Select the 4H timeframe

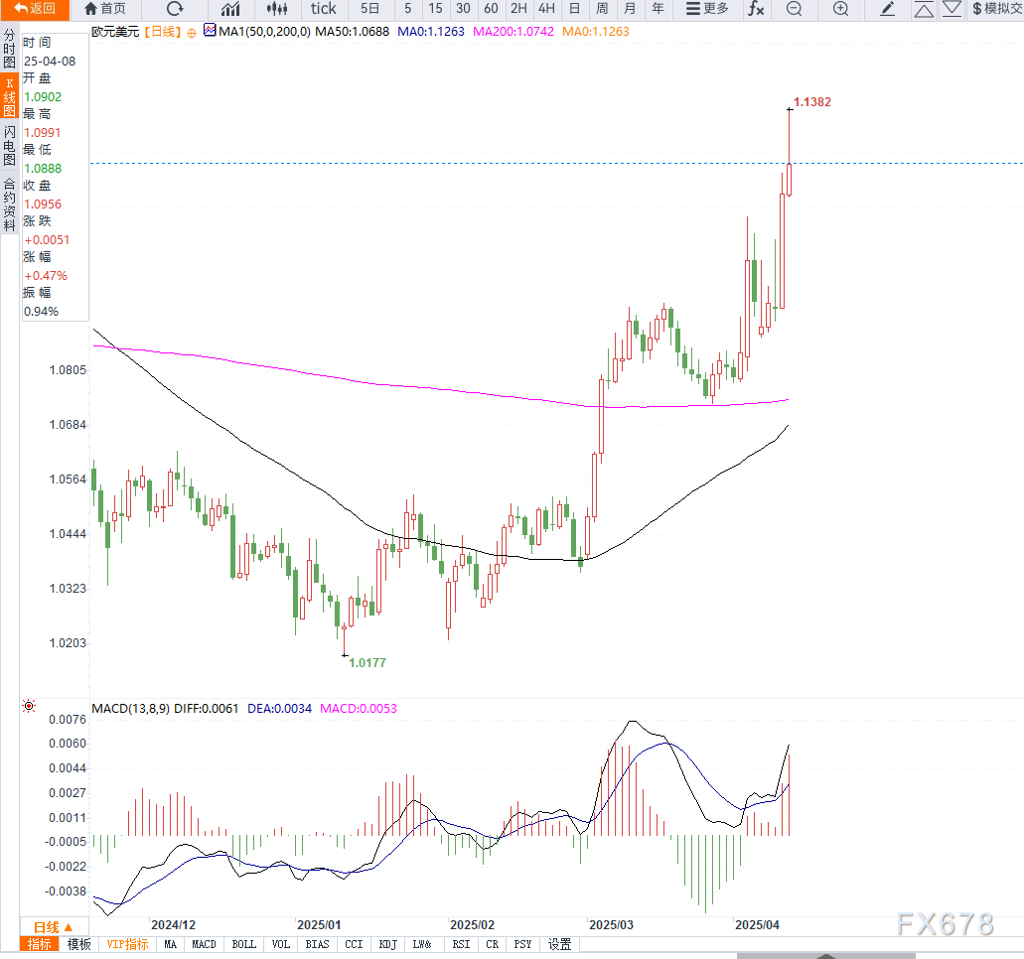546,9
